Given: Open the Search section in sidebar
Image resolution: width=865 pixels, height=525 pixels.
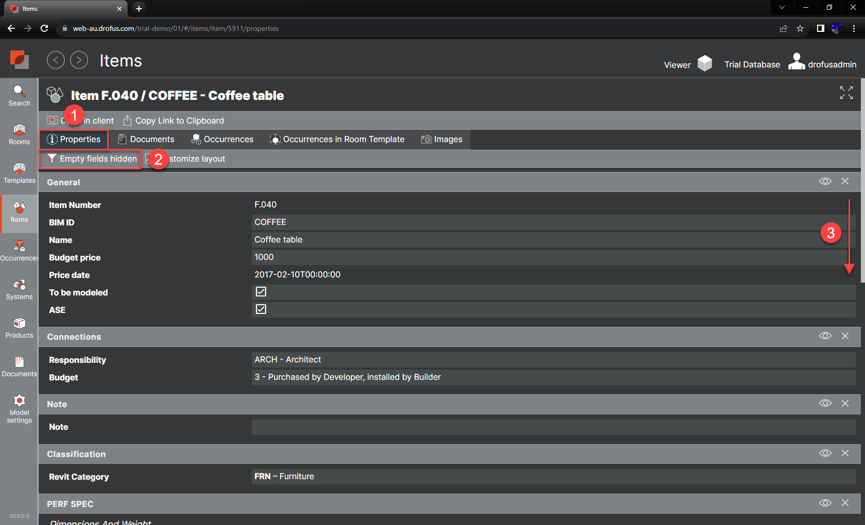Looking at the screenshot, I should (19, 96).
